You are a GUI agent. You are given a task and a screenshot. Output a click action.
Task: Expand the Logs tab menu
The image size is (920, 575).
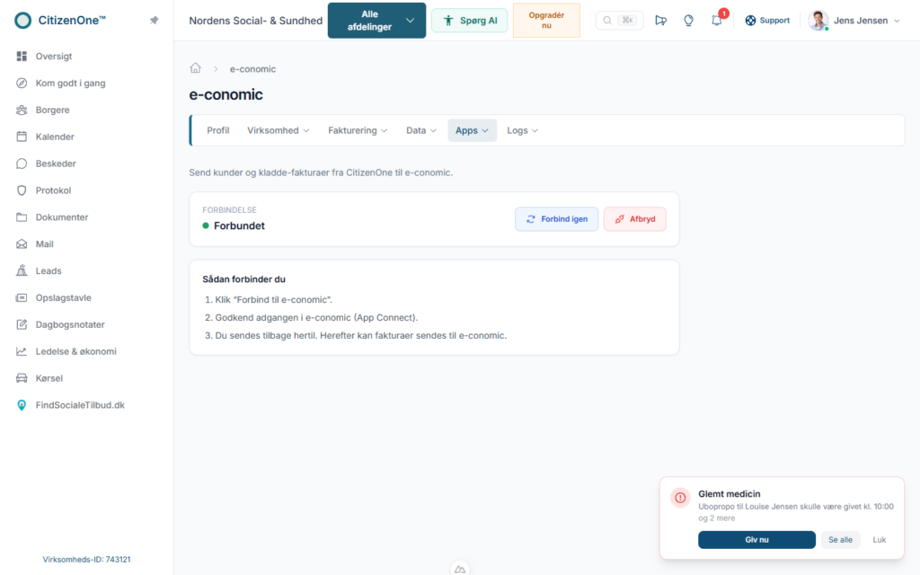pyautogui.click(x=522, y=130)
